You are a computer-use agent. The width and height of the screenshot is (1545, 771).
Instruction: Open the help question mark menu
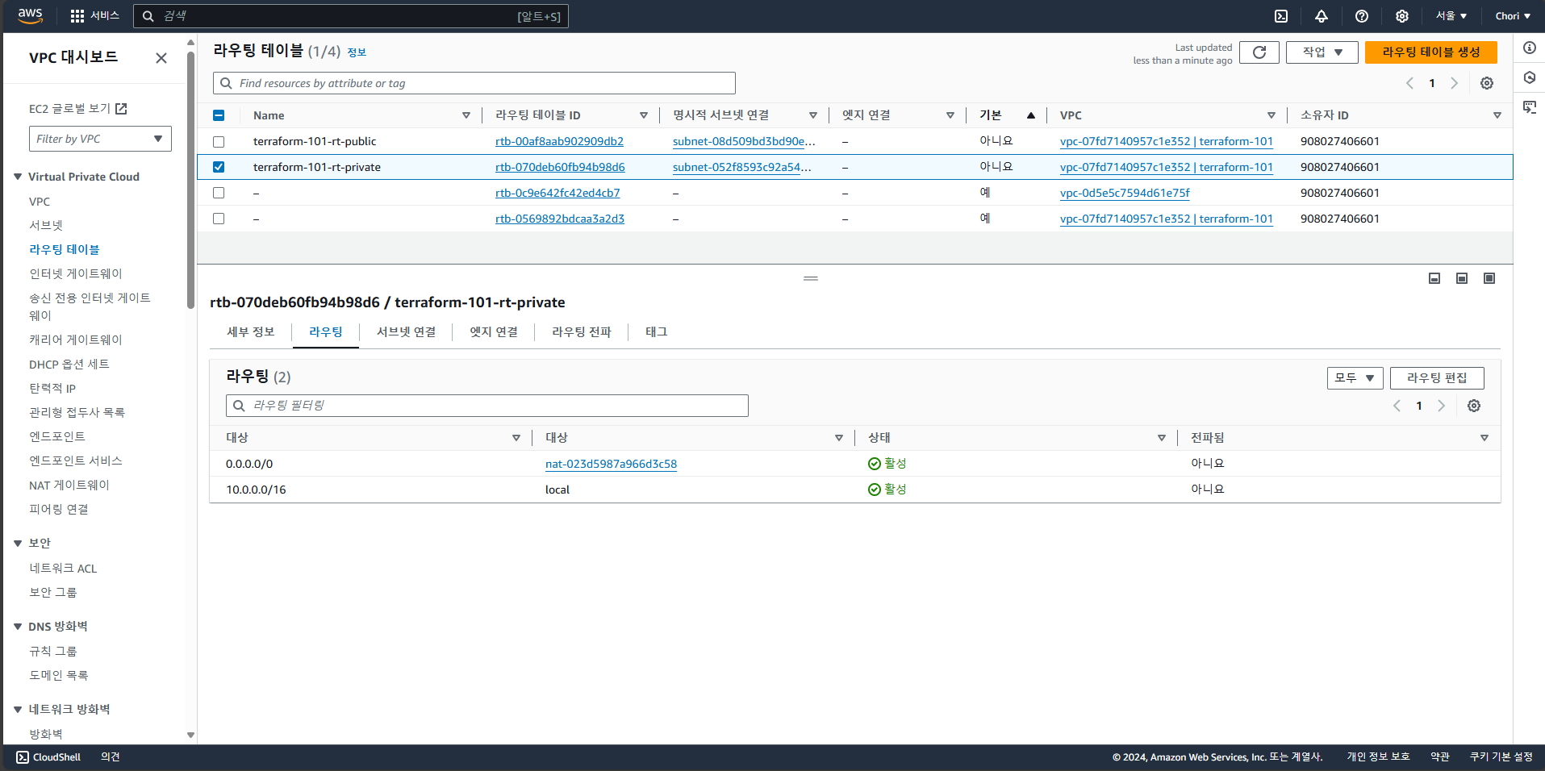[1362, 16]
